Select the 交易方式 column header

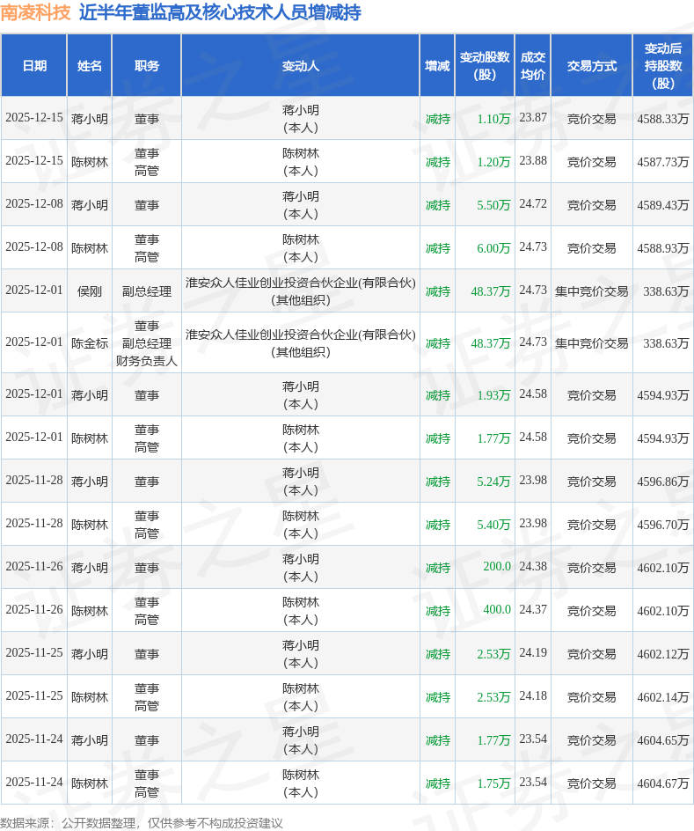[x=591, y=66]
